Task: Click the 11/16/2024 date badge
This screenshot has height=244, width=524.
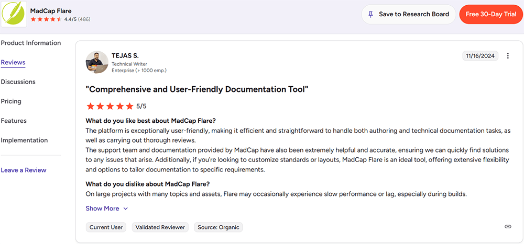Action: click(x=481, y=56)
